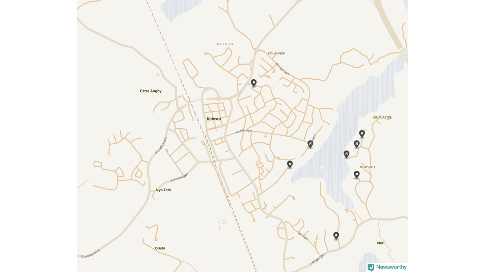This screenshot has height=272, width=485.
Task: Select the Östra Ängby place label
Action: 151,91
